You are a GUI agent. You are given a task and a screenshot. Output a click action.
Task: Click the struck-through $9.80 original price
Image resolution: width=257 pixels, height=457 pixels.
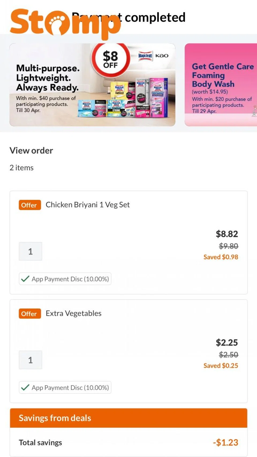point(228,246)
